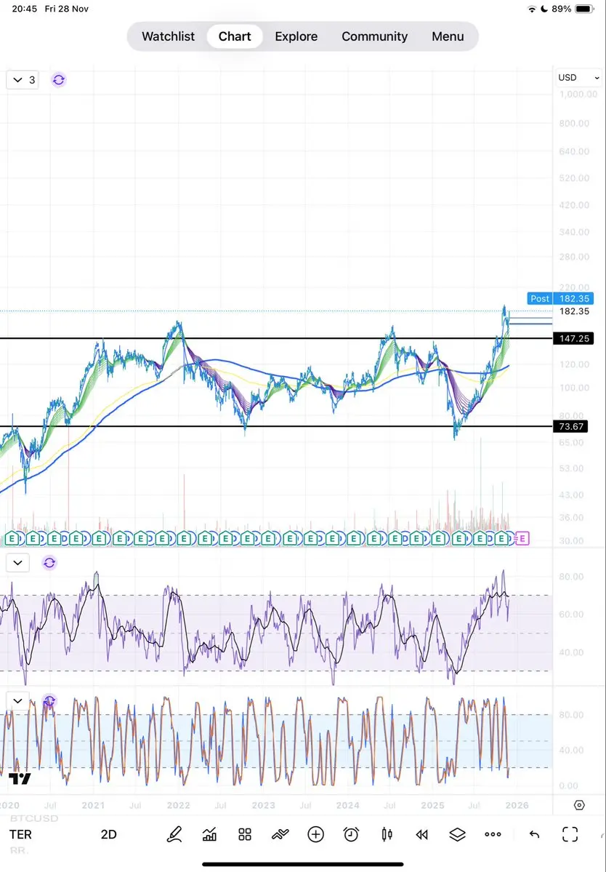Open chart settings hexagon icon

(x=579, y=805)
